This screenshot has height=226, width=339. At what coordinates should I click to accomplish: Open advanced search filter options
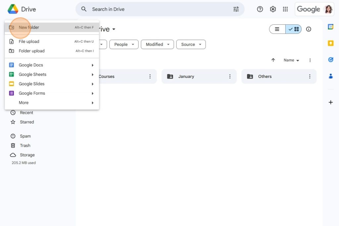point(236,9)
